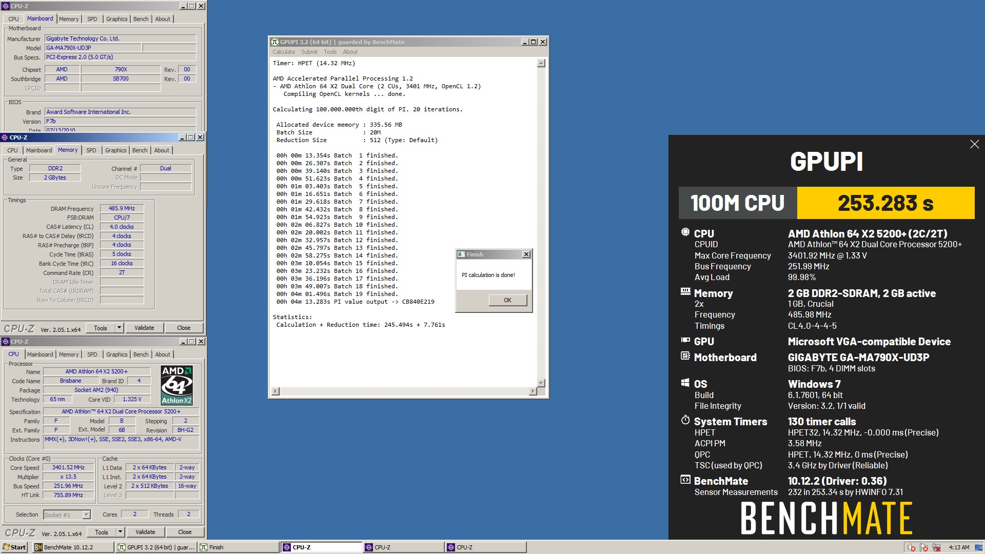This screenshot has height=554, width=985.
Task: Click the CPU-Z icon in middle window title
Action: pyautogui.click(x=5, y=137)
